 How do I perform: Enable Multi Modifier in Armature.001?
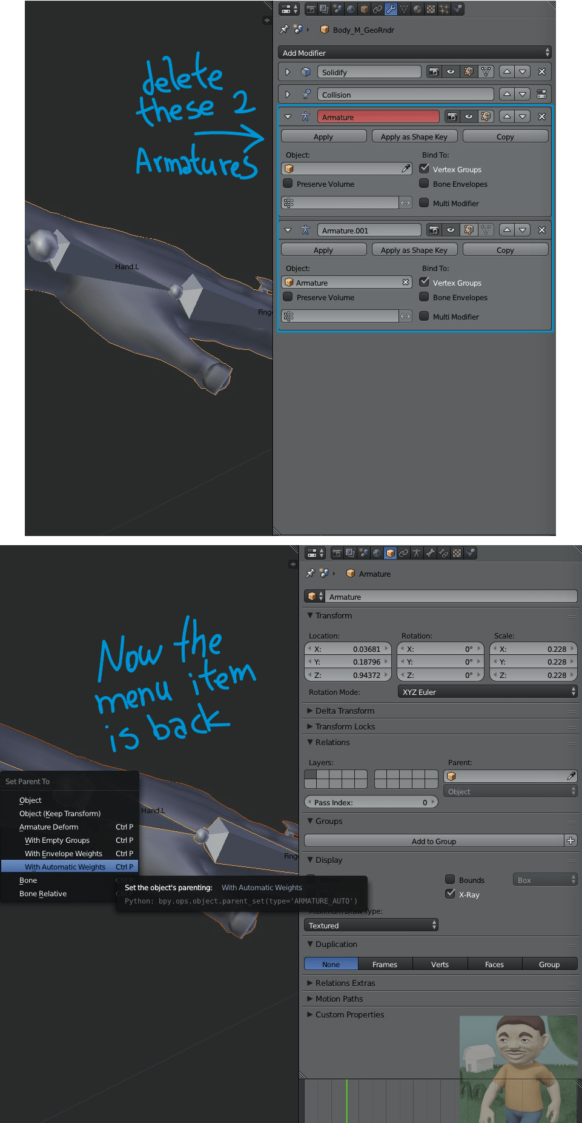(x=425, y=316)
